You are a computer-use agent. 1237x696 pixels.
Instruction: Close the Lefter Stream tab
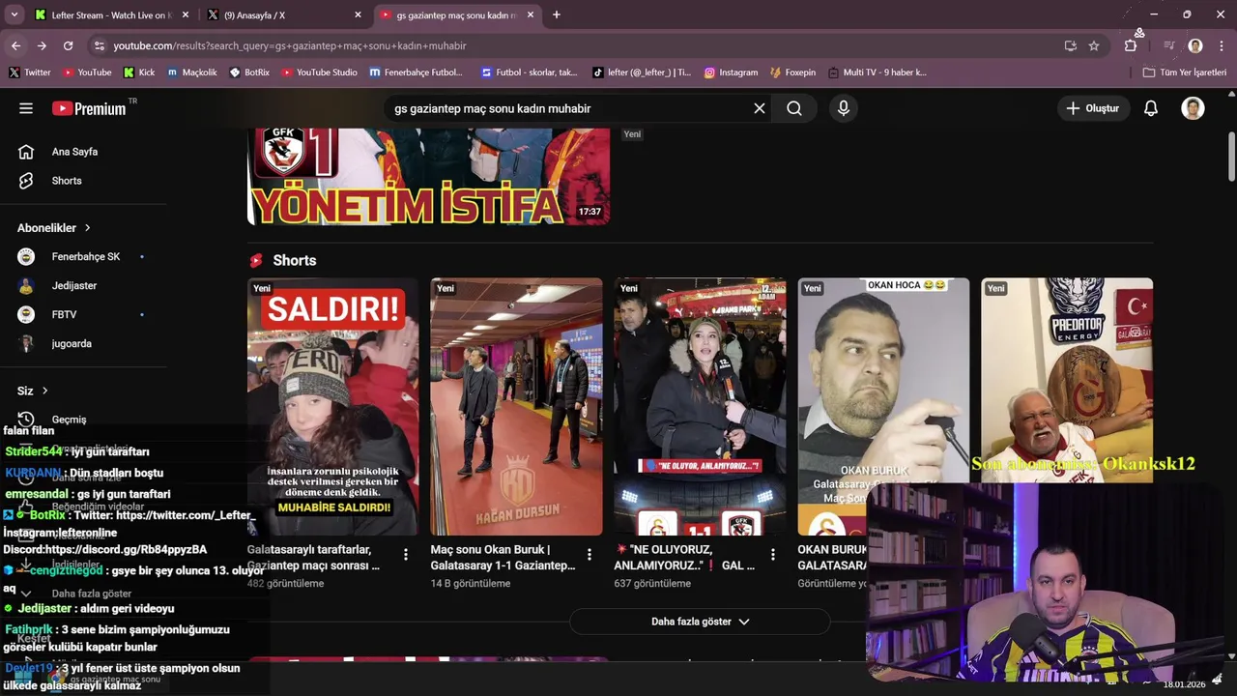[186, 15]
